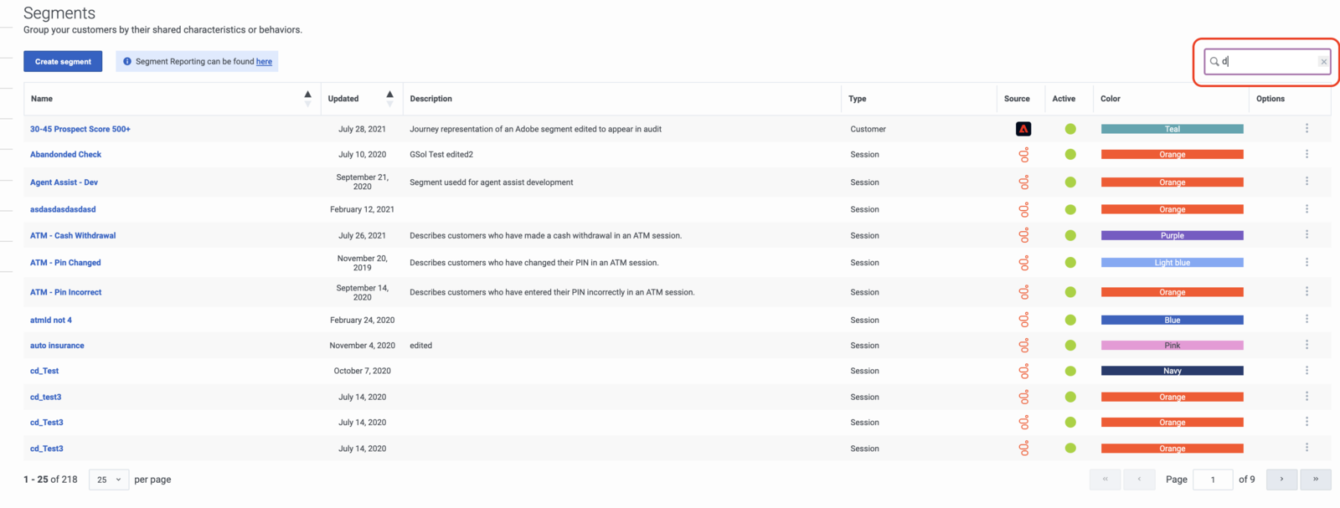Click the Teal color bar
The image size is (1340, 508).
(x=1172, y=129)
